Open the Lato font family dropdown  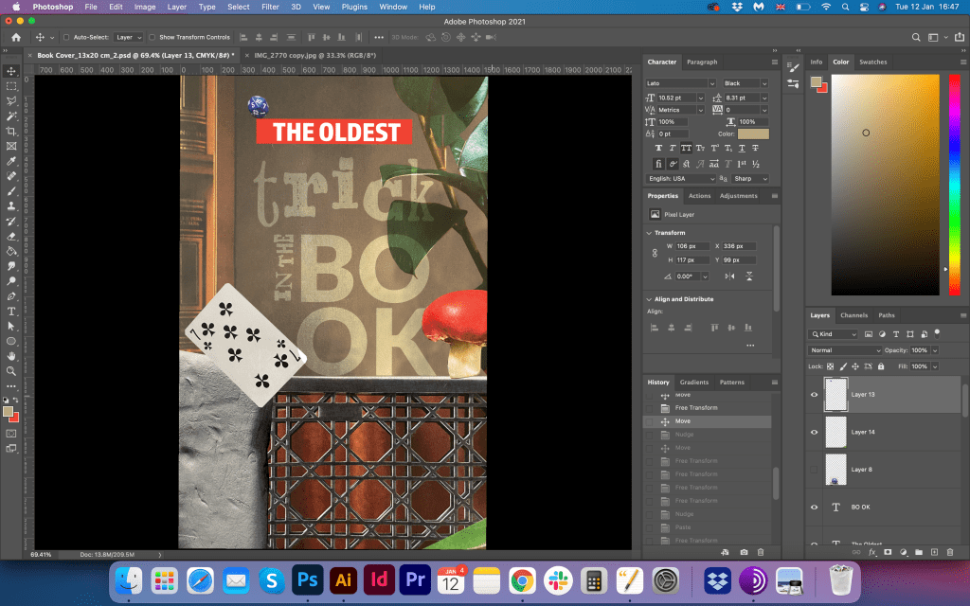tap(676, 83)
